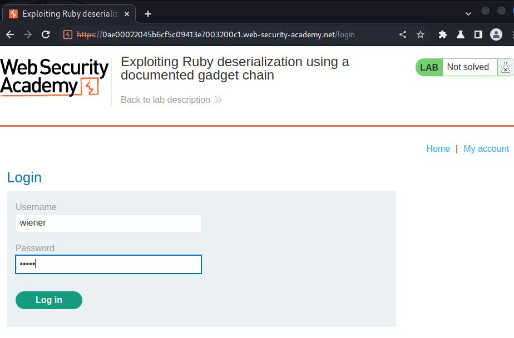Click the share page icon
The width and height of the screenshot is (514, 338).
tap(403, 34)
